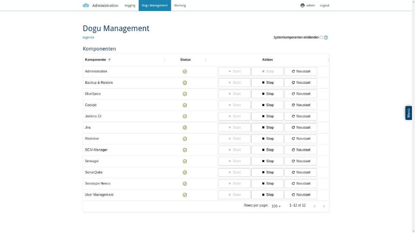Image resolution: width=415 pixels, height=233 pixels.
Task: Click the Komponente sort arrow icon
Action: 109,60
